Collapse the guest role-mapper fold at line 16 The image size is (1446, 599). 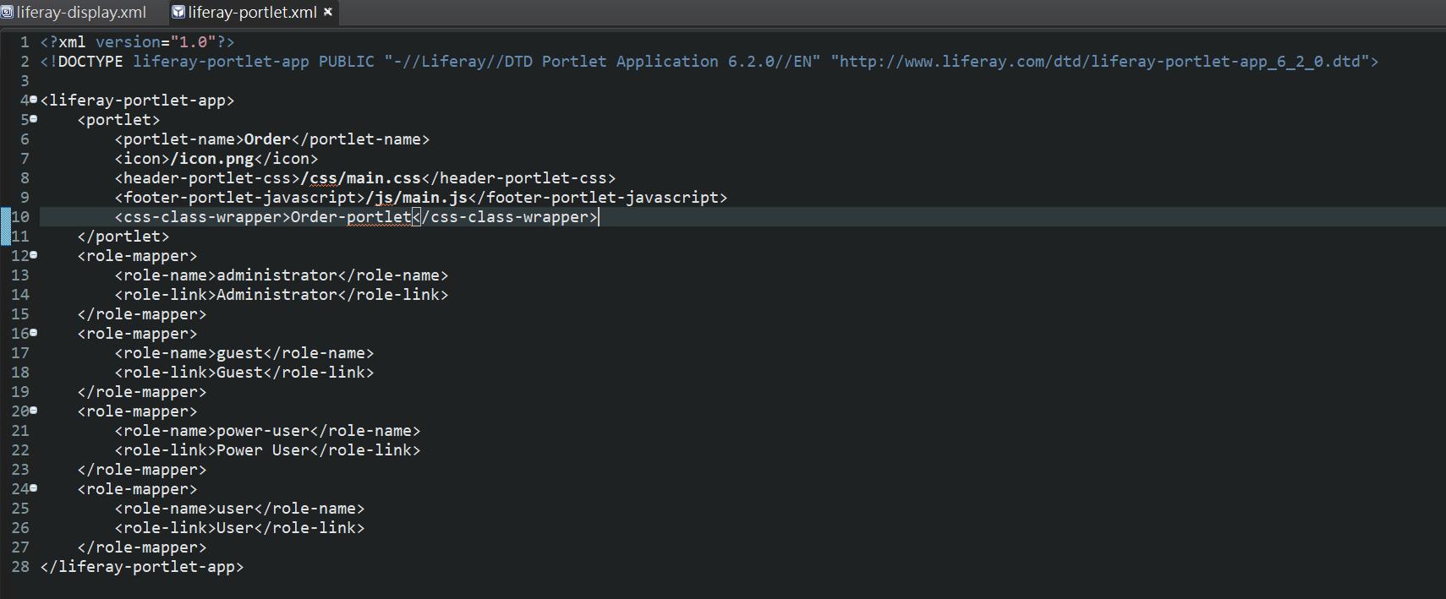tap(34, 333)
